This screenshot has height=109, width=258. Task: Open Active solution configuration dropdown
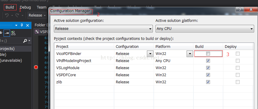point(103,29)
